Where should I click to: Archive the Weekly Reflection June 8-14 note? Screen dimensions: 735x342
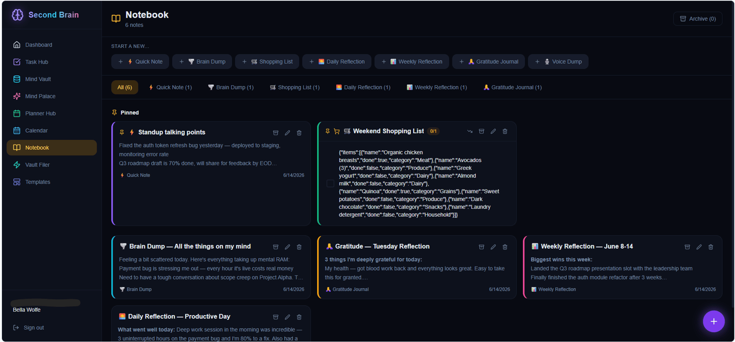(687, 247)
